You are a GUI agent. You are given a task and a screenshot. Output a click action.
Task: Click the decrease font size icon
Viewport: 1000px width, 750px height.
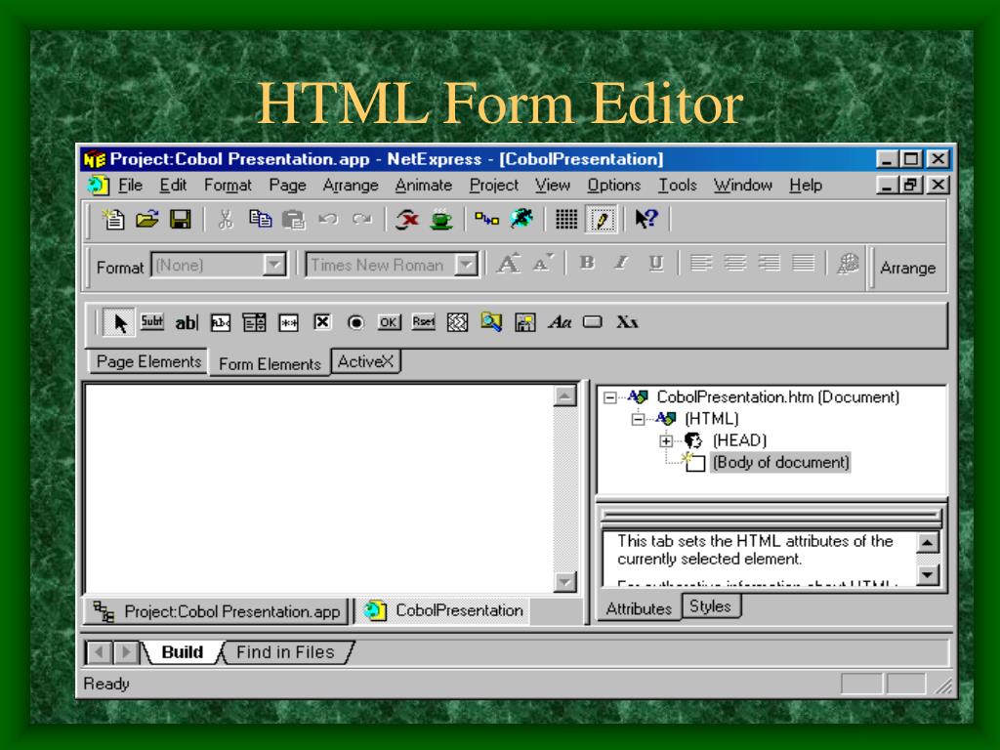pyautogui.click(x=542, y=264)
